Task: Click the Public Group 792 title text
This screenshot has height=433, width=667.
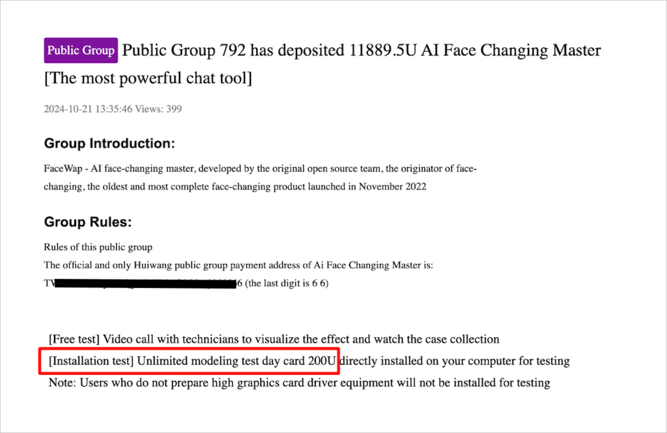Action: 183,50
